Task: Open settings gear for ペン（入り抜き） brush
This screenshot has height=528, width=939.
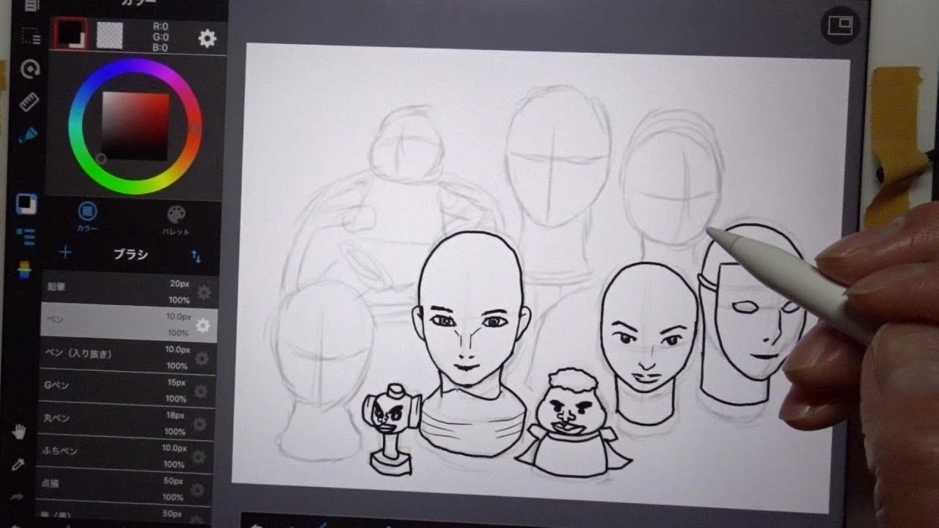Action: (201, 359)
